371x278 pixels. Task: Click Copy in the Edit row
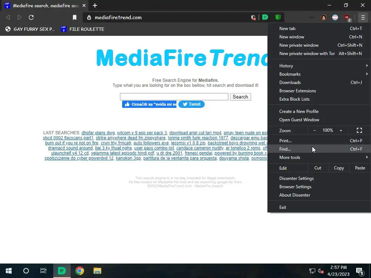339,168
